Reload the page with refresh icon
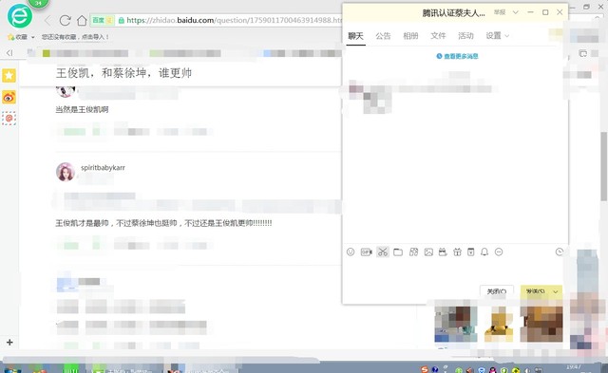Image resolution: width=608 pixels, height=373 pixels. tap(65, 20)
